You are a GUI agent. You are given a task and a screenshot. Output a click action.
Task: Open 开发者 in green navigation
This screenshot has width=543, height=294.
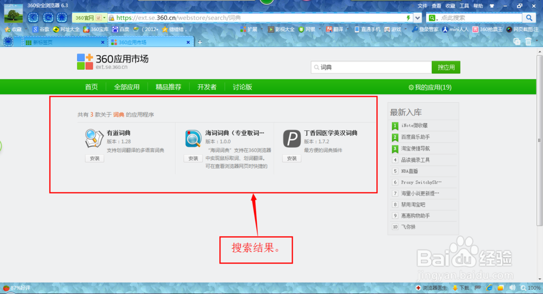(x=207, y=87)
